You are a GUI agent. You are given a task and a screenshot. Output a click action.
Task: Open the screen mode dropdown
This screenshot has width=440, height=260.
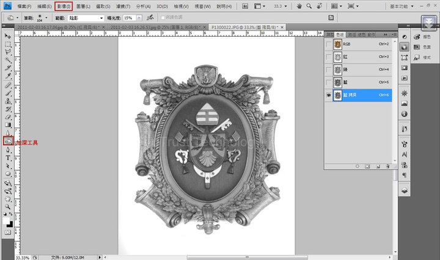[353, 6]
